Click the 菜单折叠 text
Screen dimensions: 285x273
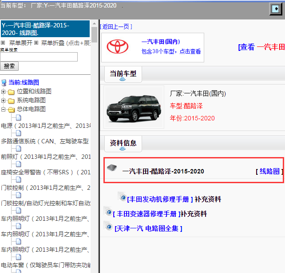tap(53, 43)
